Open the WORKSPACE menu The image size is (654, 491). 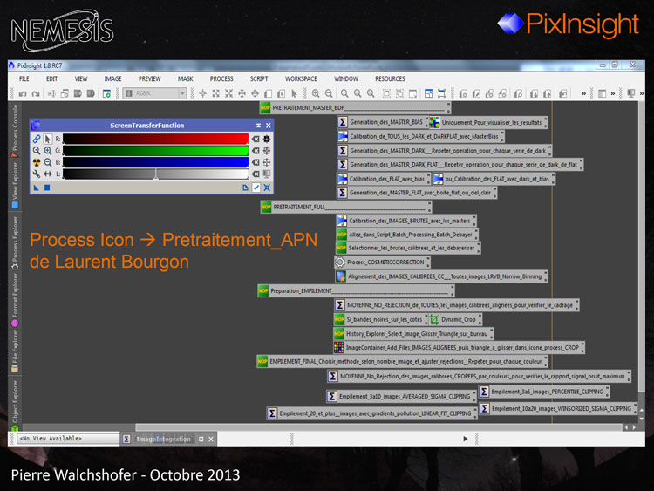(x=301, y=78)
